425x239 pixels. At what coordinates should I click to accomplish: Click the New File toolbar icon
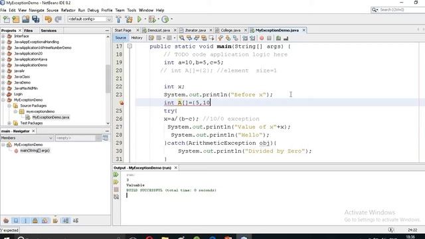pyautogui.click(x=6, y=19)
